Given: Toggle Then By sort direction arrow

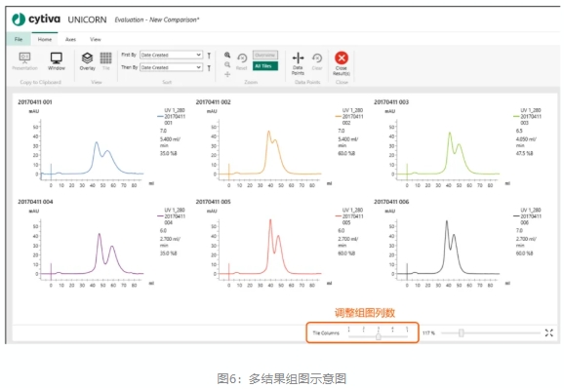Looking at the screenshot, I should coord(209,68).
